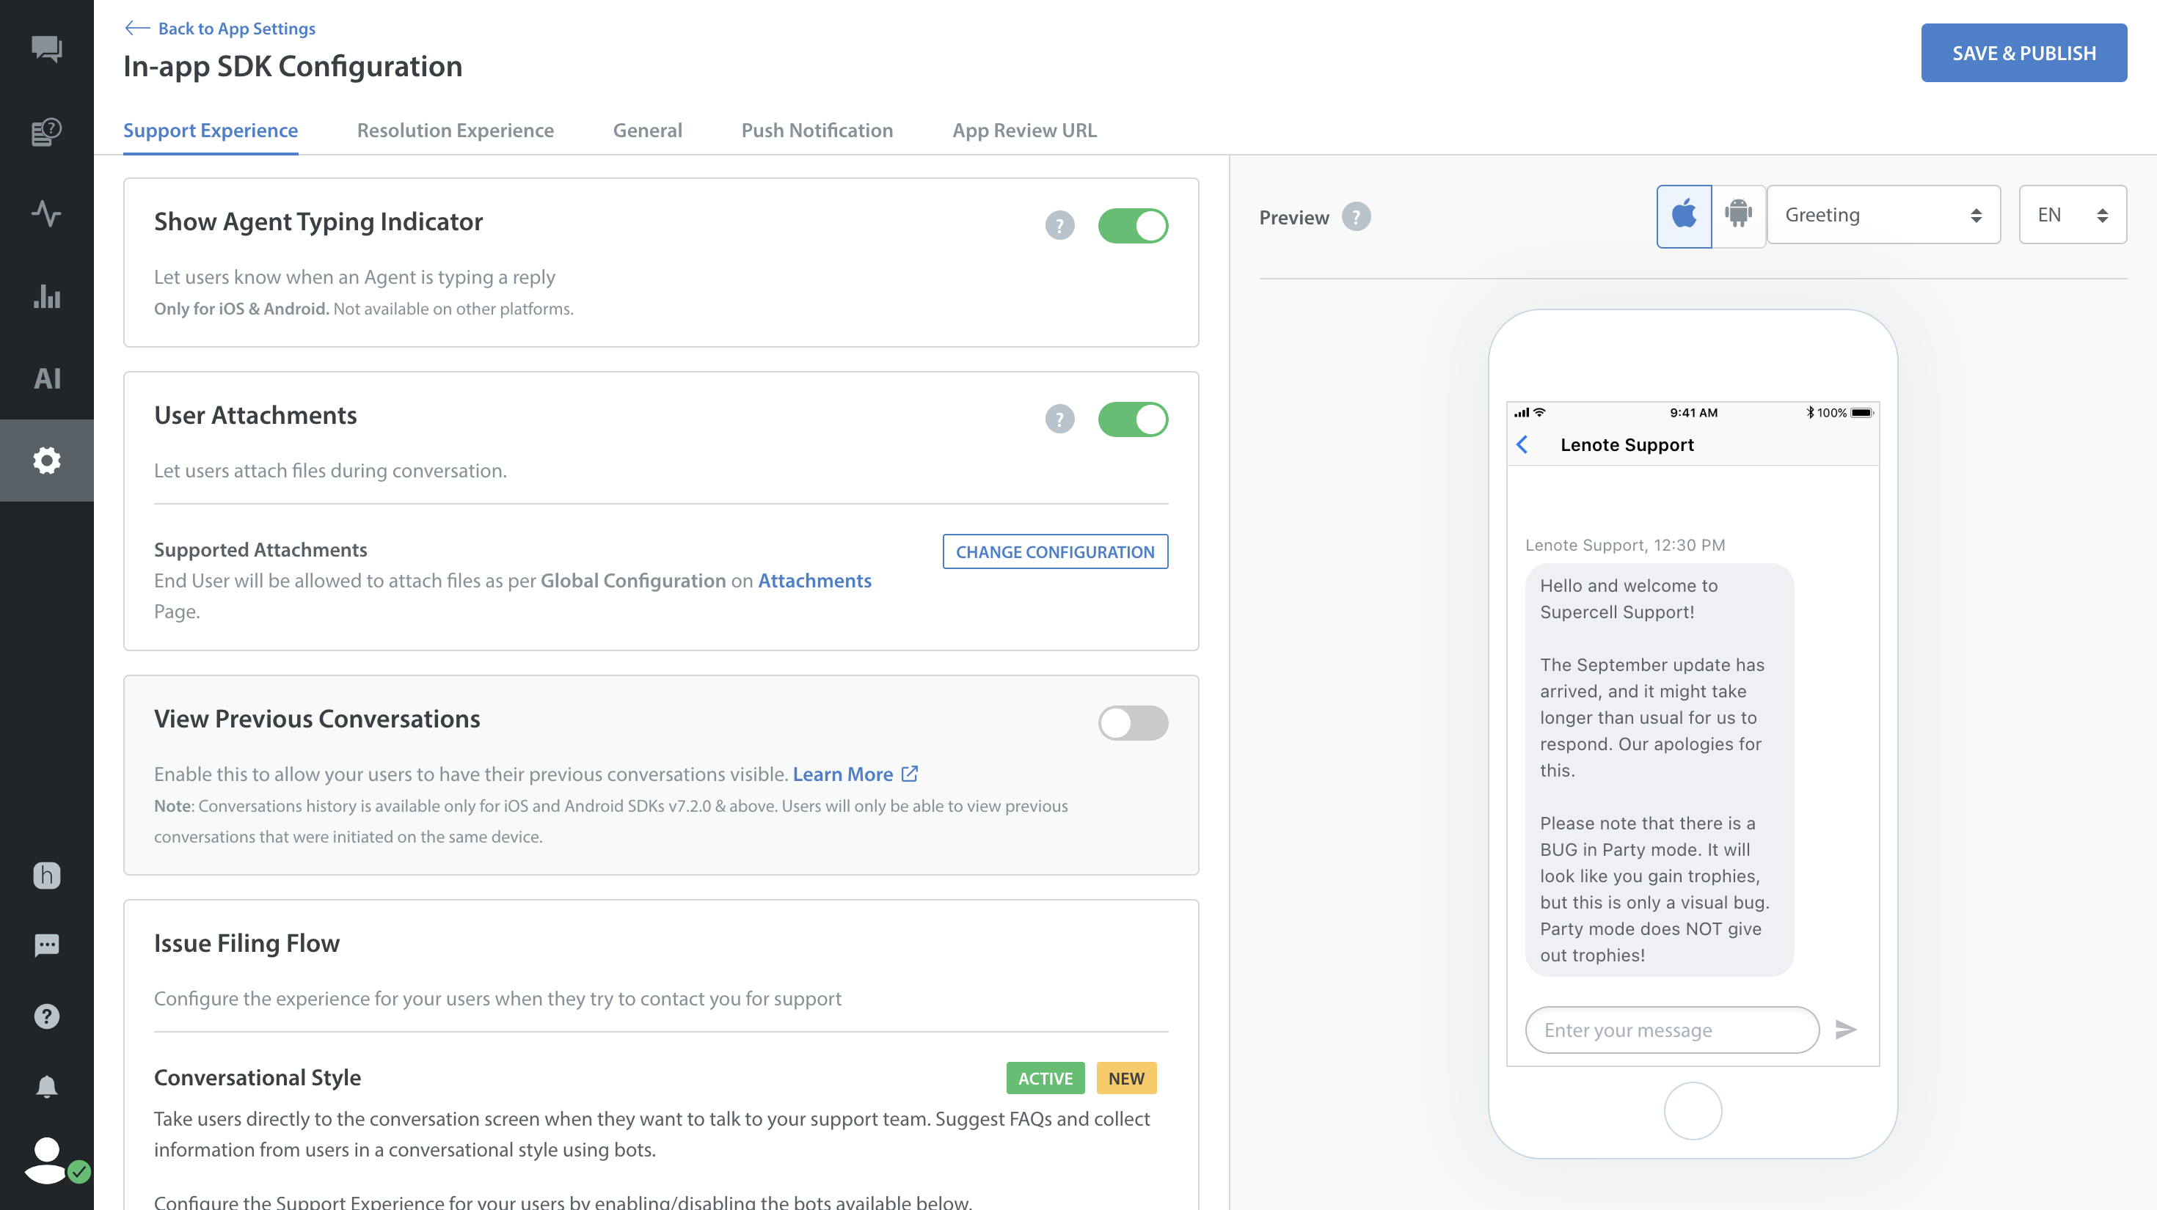Select Apple iOS platform preview icon
The width and height of the screenshot is (2157, 1210).
[x=1684, y=215]
